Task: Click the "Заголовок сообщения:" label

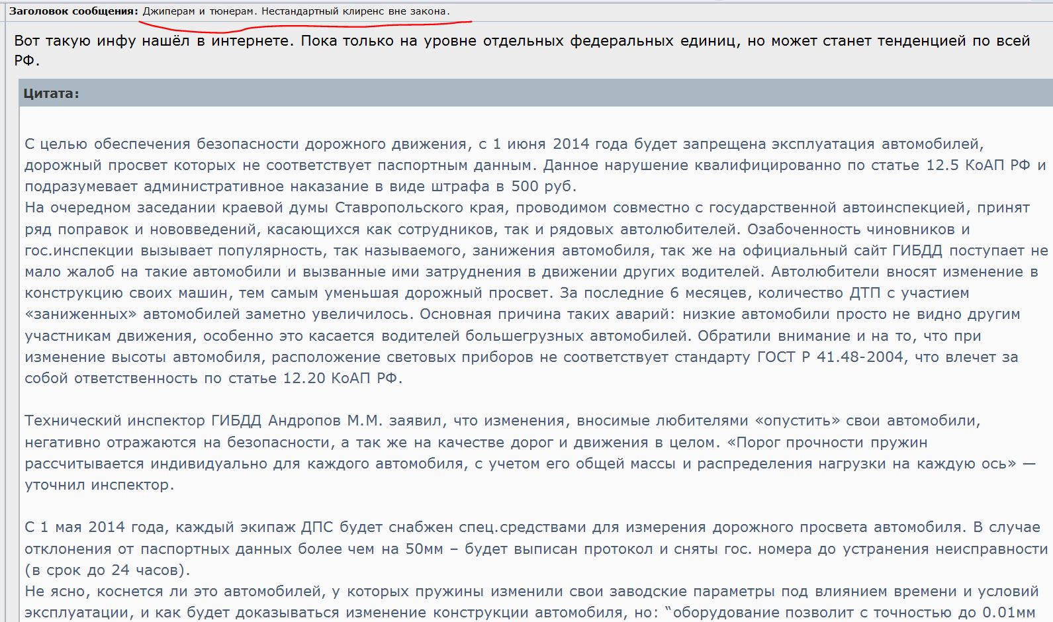Action: [73, 11]
